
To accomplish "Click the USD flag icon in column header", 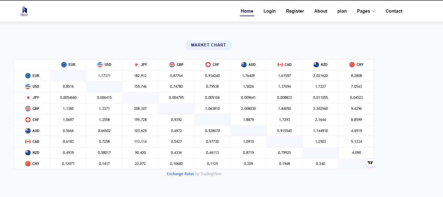I will pyautogui.click(x=100, y=65).
